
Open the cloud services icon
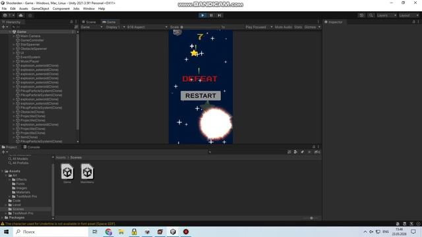tap(21, 15)
